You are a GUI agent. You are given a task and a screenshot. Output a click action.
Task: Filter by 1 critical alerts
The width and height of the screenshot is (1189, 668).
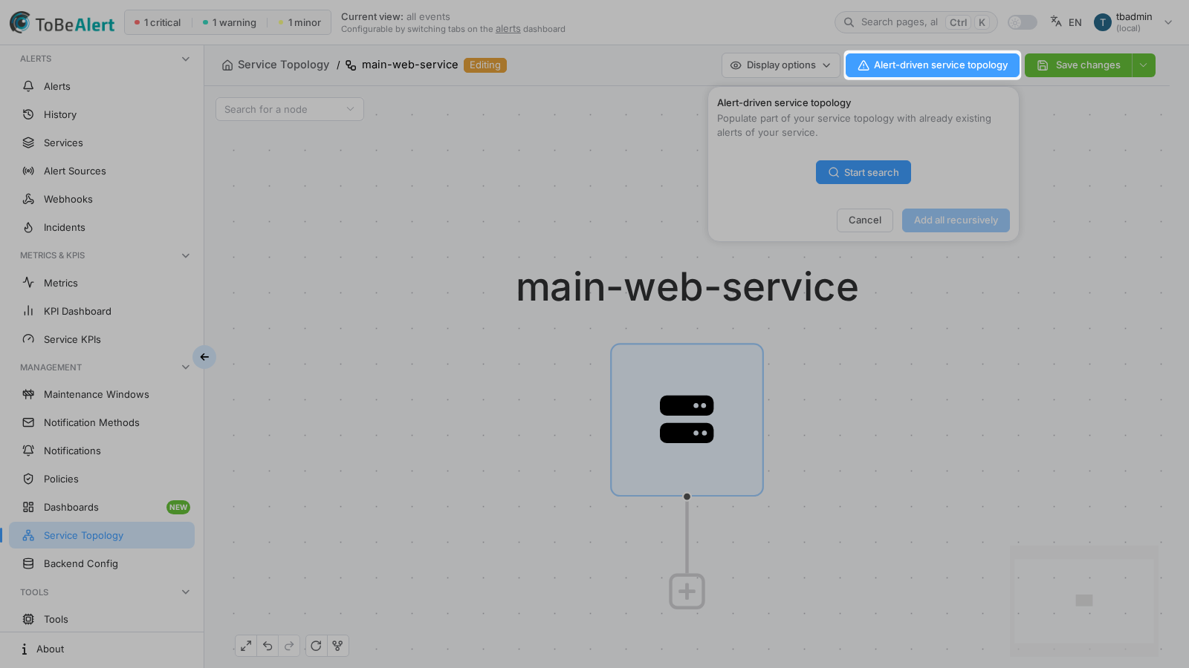click(x=158, y=22)
